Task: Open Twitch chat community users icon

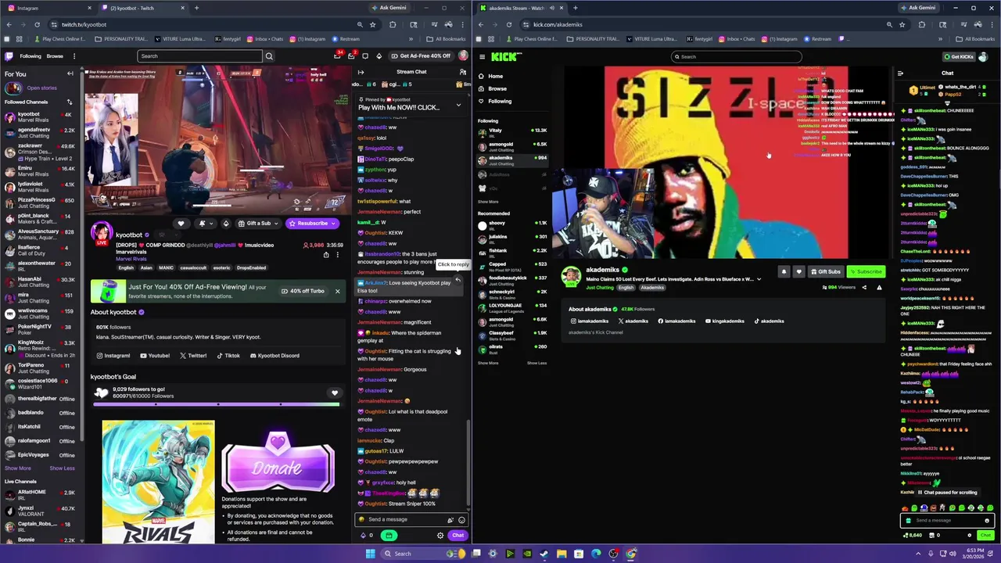Action: (x=462, y=72)
